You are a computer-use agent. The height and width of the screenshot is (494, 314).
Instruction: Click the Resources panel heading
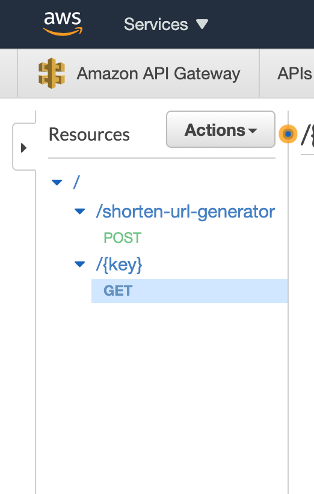pyautogui.click(x=89, y=135)
